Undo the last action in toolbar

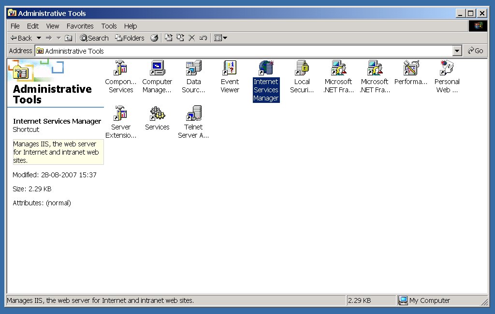tap(203, 38)
